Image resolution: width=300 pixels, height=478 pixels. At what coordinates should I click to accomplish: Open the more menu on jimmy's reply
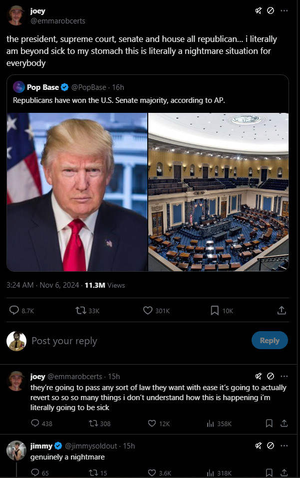pyautogui.click(x=284, y=446)
